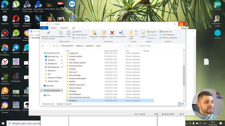Switch to details view in Explorer status bar
This screenshot has width=225, height=126.
180,104
